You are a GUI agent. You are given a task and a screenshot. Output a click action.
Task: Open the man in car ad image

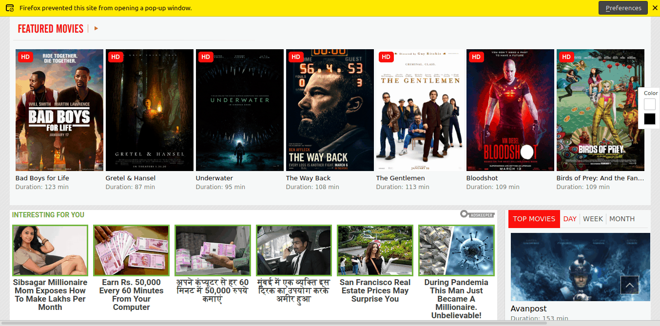294,250
